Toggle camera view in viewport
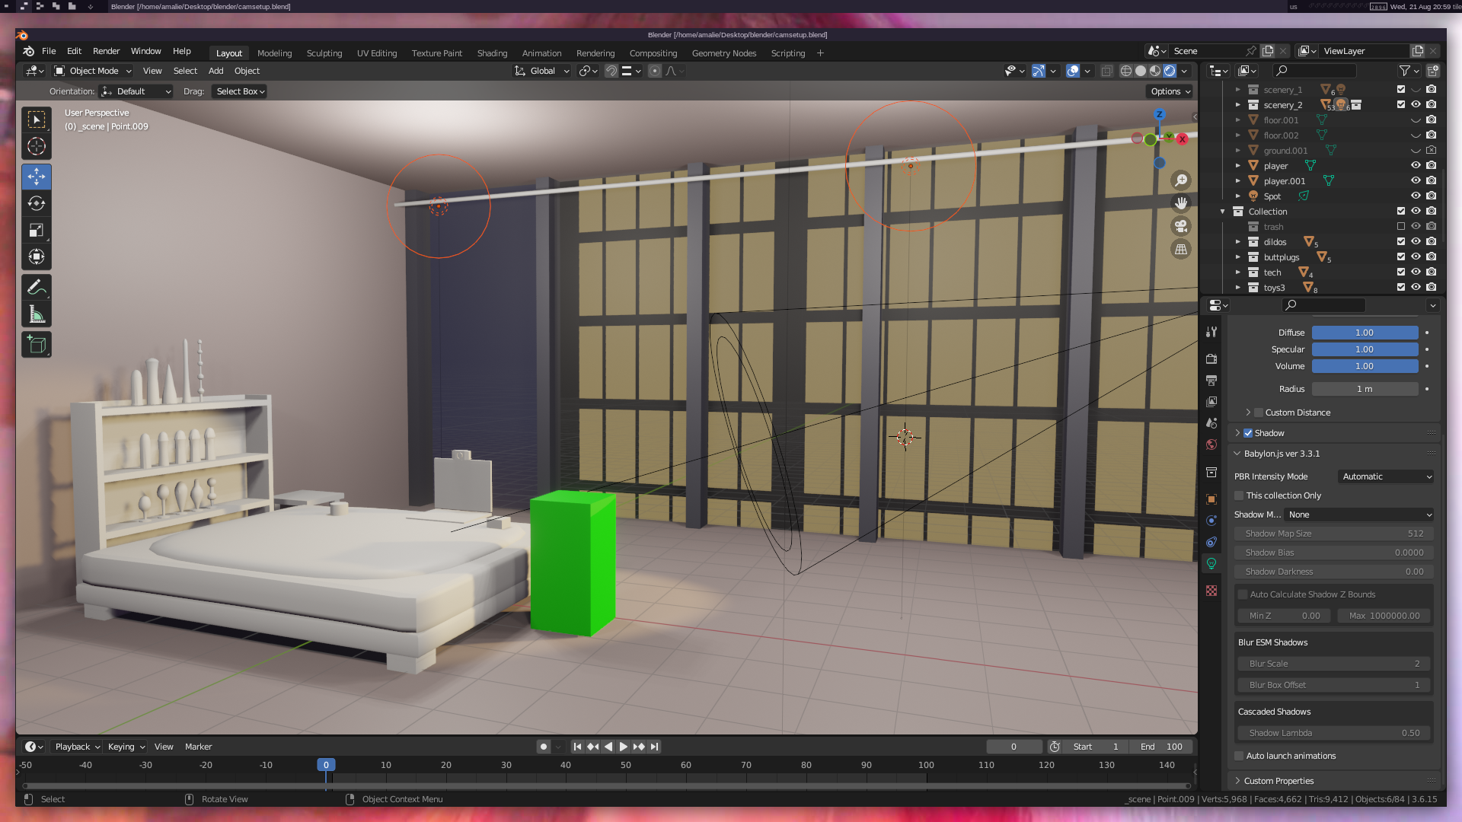This screenshot has height=822, width=1462. click(x=1181, y=226)
